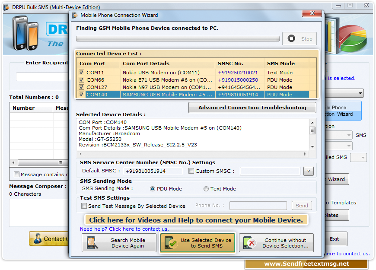
Task: Click the Sendfreetextmsg.net website banner
Action: (x=306, y=264)
